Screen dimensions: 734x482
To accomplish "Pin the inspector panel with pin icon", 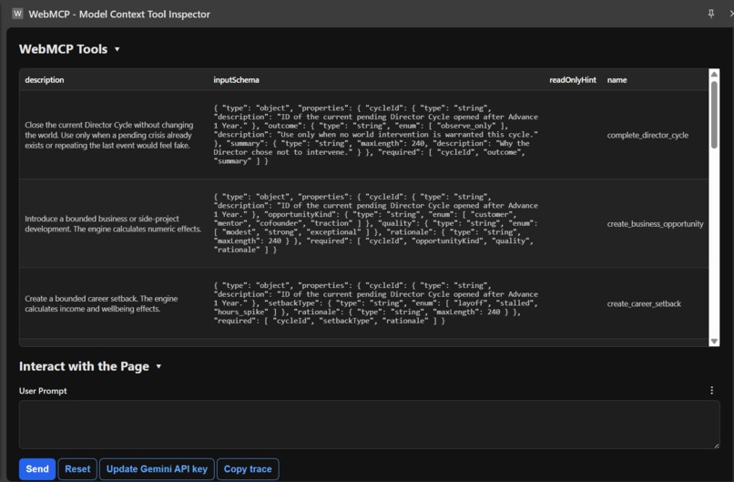I will click(x=710, y=14).
